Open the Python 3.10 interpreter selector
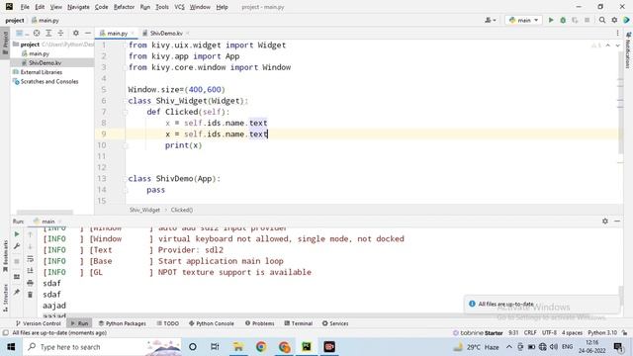 pyautogui.click(x=602, y=333)
